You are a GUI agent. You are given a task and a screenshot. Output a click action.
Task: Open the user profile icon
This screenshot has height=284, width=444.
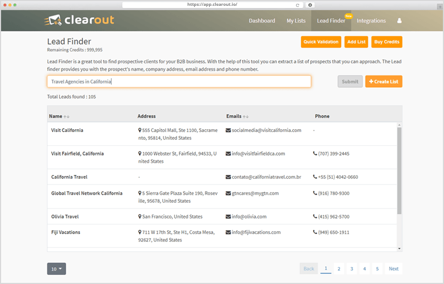point(399,21)
